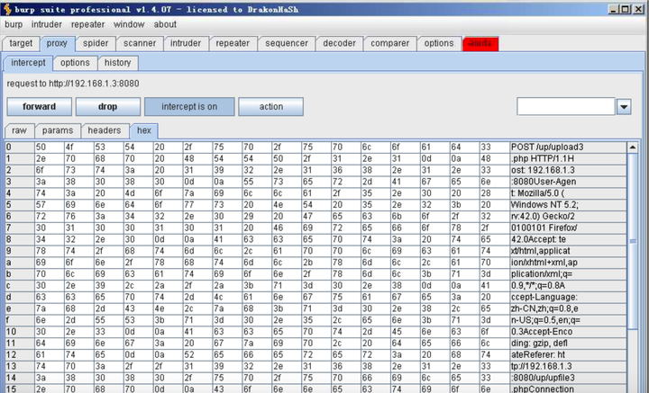Click the hex table scroll up arrow

click(633, 147)
